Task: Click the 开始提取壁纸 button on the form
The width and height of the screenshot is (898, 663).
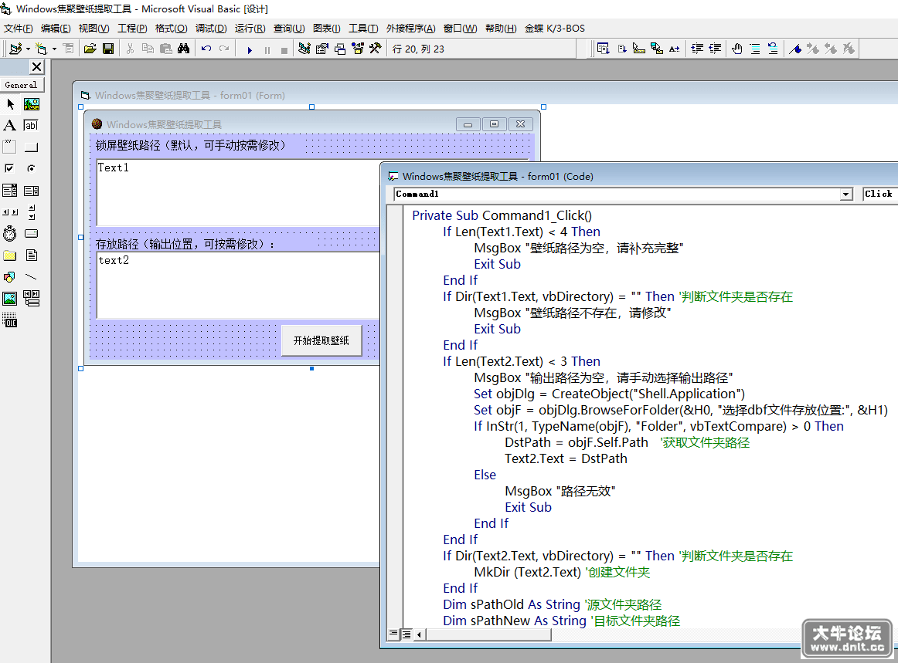Action: [x=321, y=341]
